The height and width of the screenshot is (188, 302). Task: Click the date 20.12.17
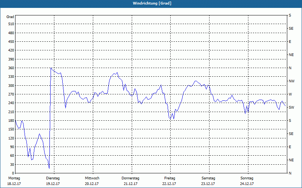pos(92,184)
